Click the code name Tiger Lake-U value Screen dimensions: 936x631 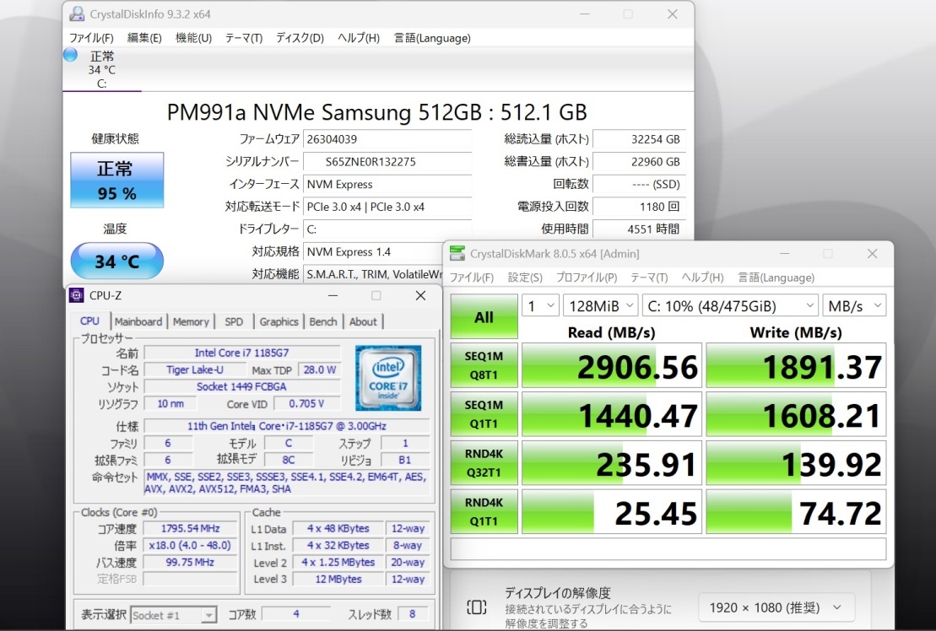(195, 369)
